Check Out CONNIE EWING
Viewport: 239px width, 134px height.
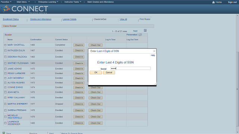pos(96,87)
